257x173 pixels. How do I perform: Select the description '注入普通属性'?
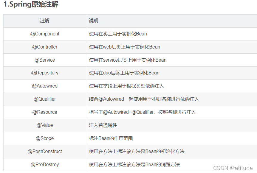click(x=103, y=125)
